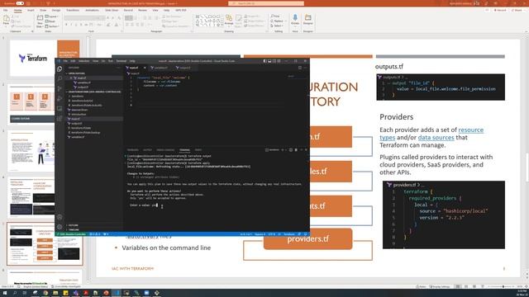Viewport: 529px width, 297px height.
Task: Open the Design tab in the PowerPoint ribbon
Action: pyautogui.click(x=56, y=10)
